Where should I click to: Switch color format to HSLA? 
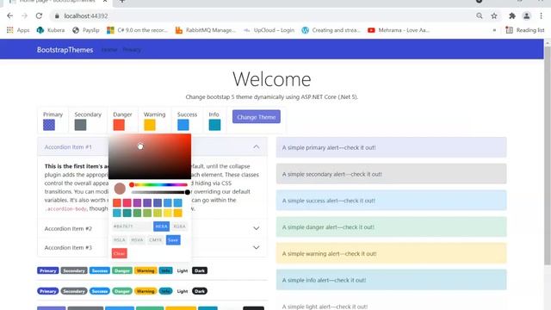pyautogui.click(x=119, y=239)
